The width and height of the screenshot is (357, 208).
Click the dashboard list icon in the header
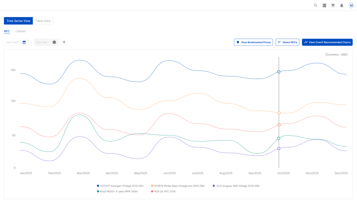324,5
